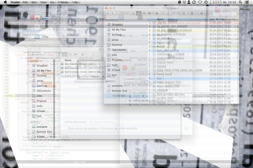
Task: Click the Wi-Fi status icon in menu bar
Action: tap(200, 2)
